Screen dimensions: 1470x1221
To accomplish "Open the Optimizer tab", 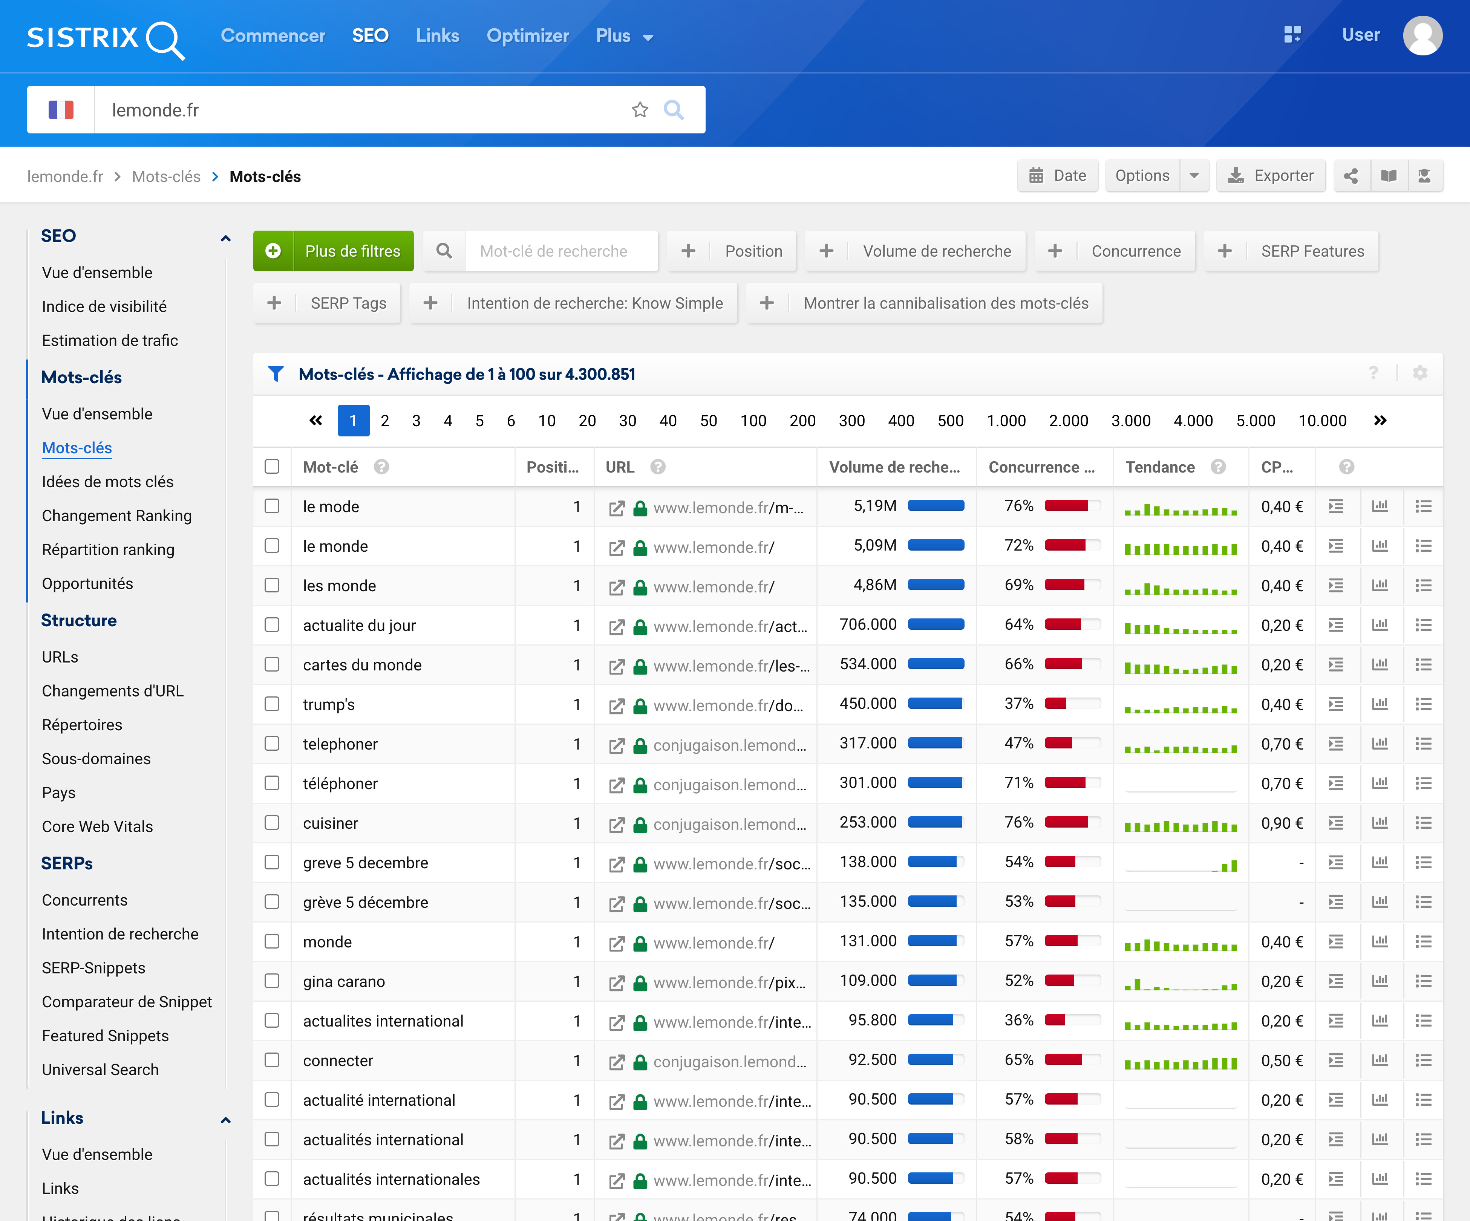I will (x=527, y=36).
